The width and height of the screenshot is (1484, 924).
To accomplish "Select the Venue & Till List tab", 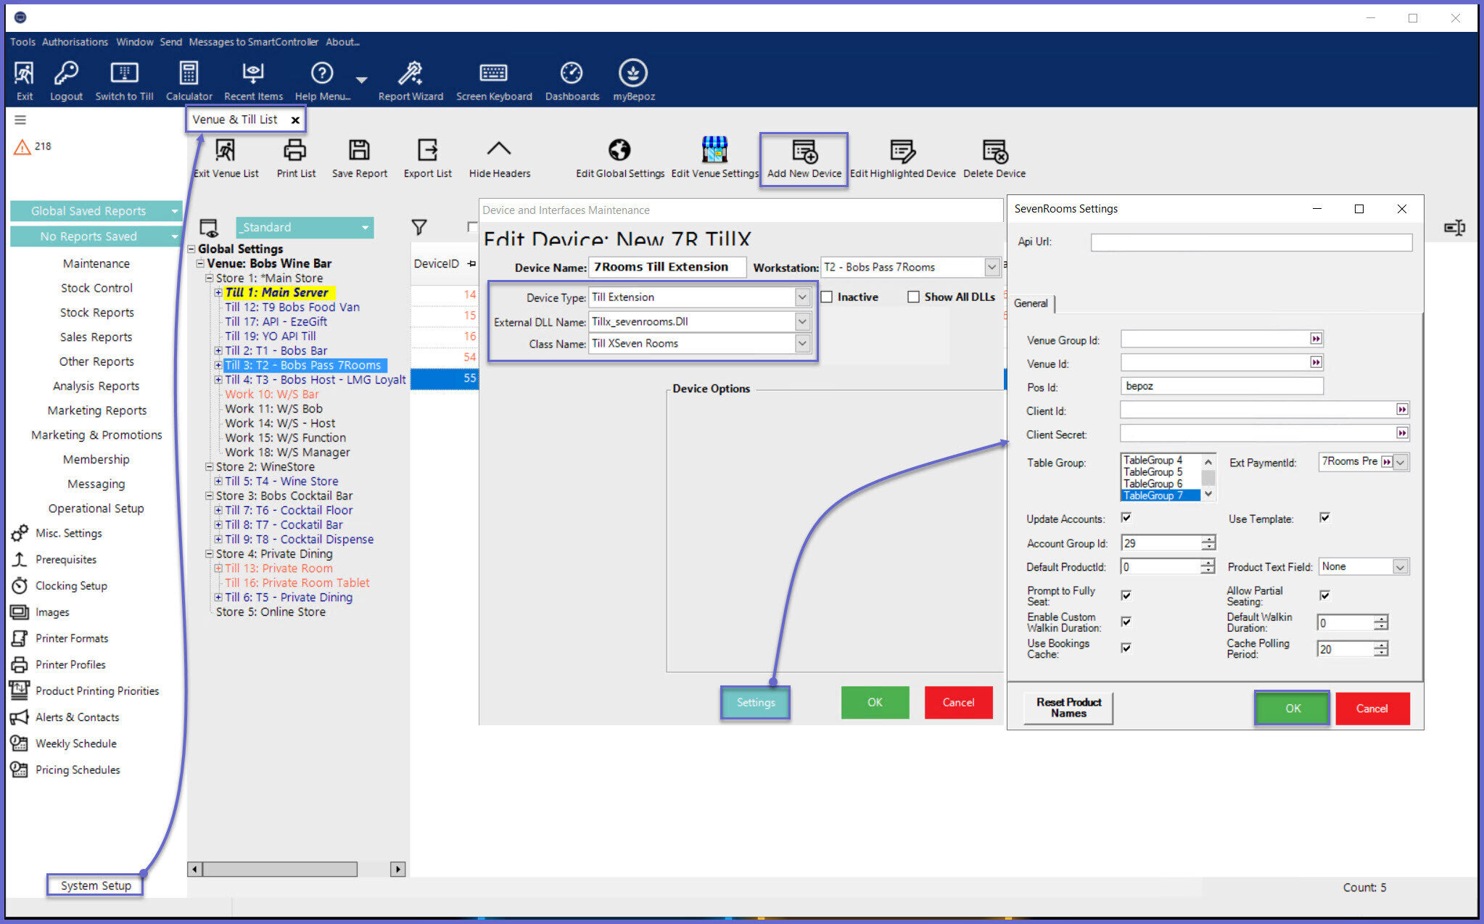I will point(234,120).
